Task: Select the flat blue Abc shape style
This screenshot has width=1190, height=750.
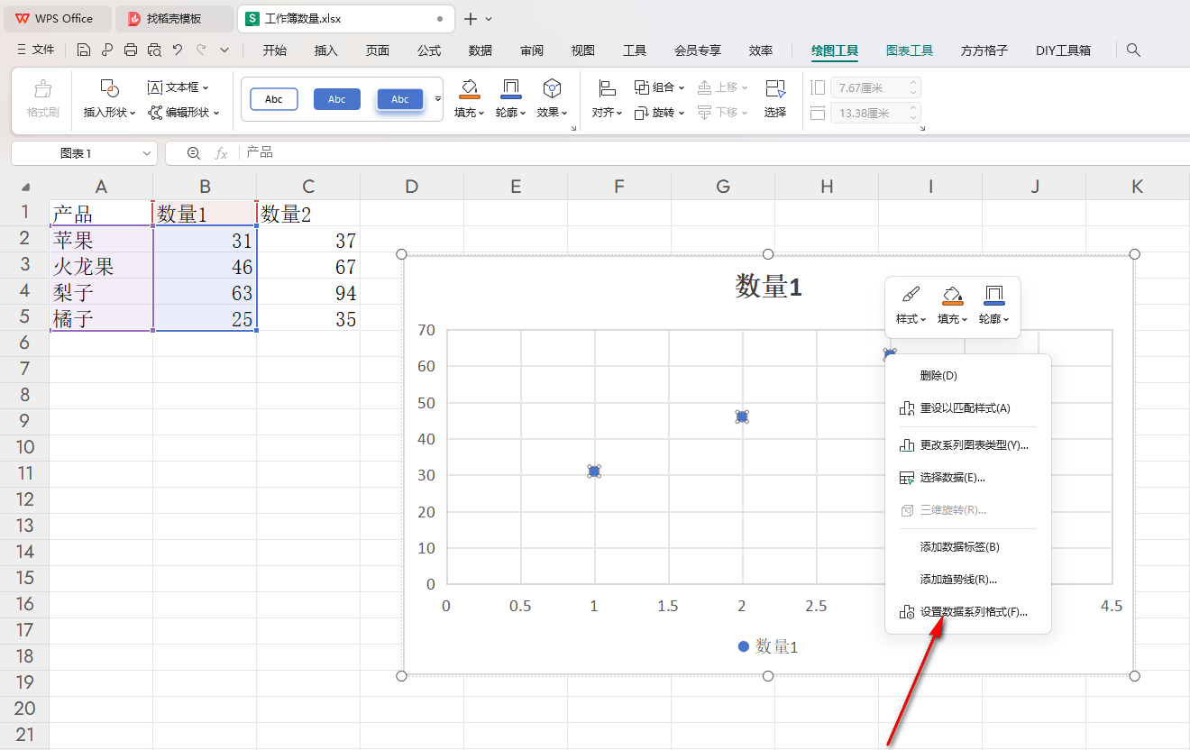Action: [x=337, y=99]
